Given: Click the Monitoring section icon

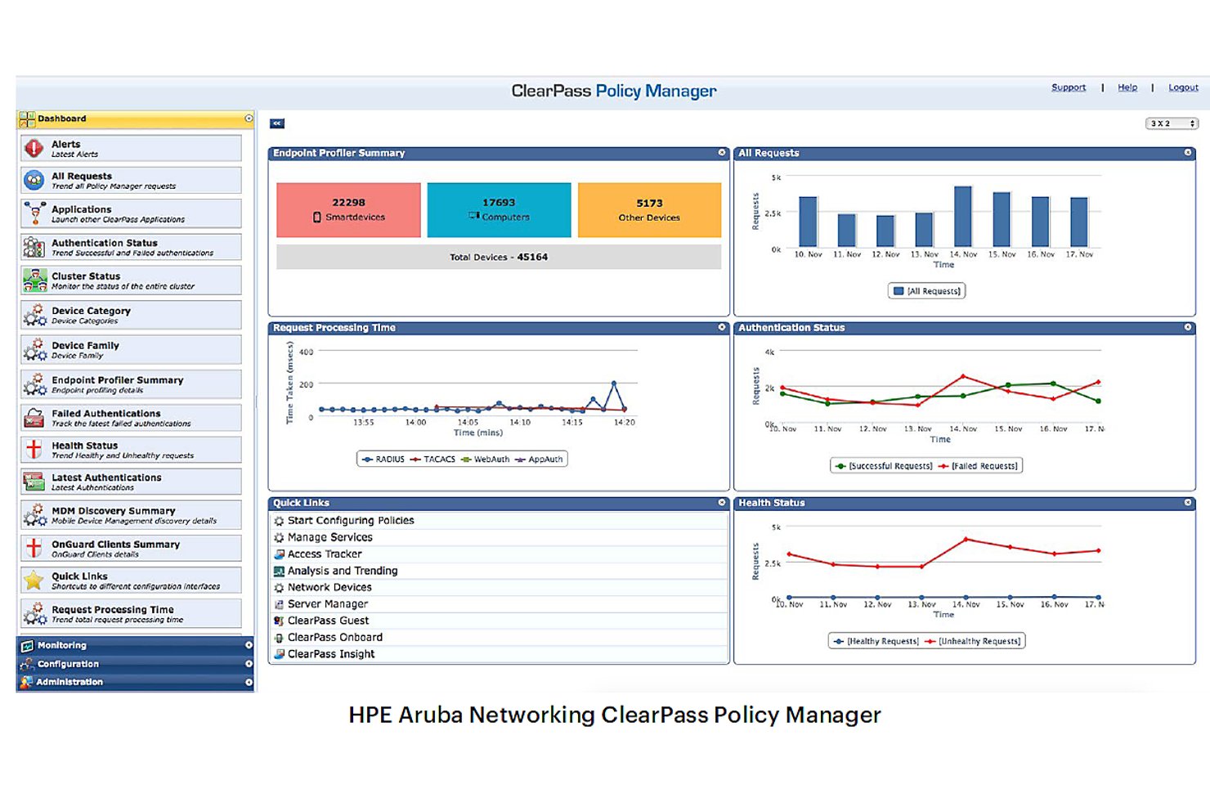Looking at the screenshot, I should pos(27,646).
